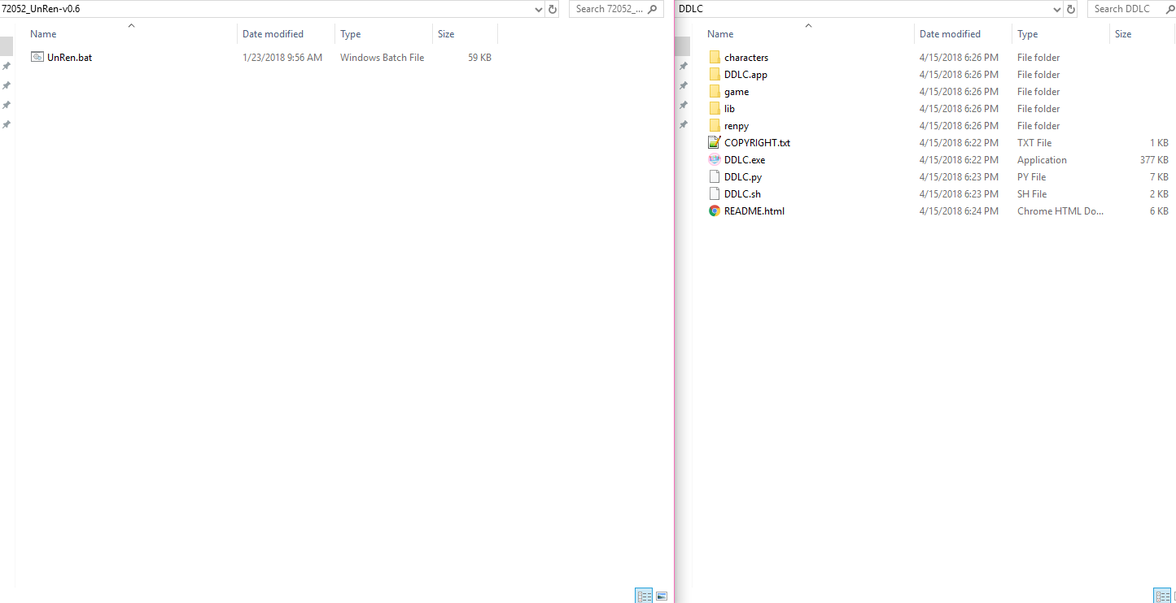Select the renpy folder icon
Screen dimensions: 1176x603
click(x=715, y=125)
